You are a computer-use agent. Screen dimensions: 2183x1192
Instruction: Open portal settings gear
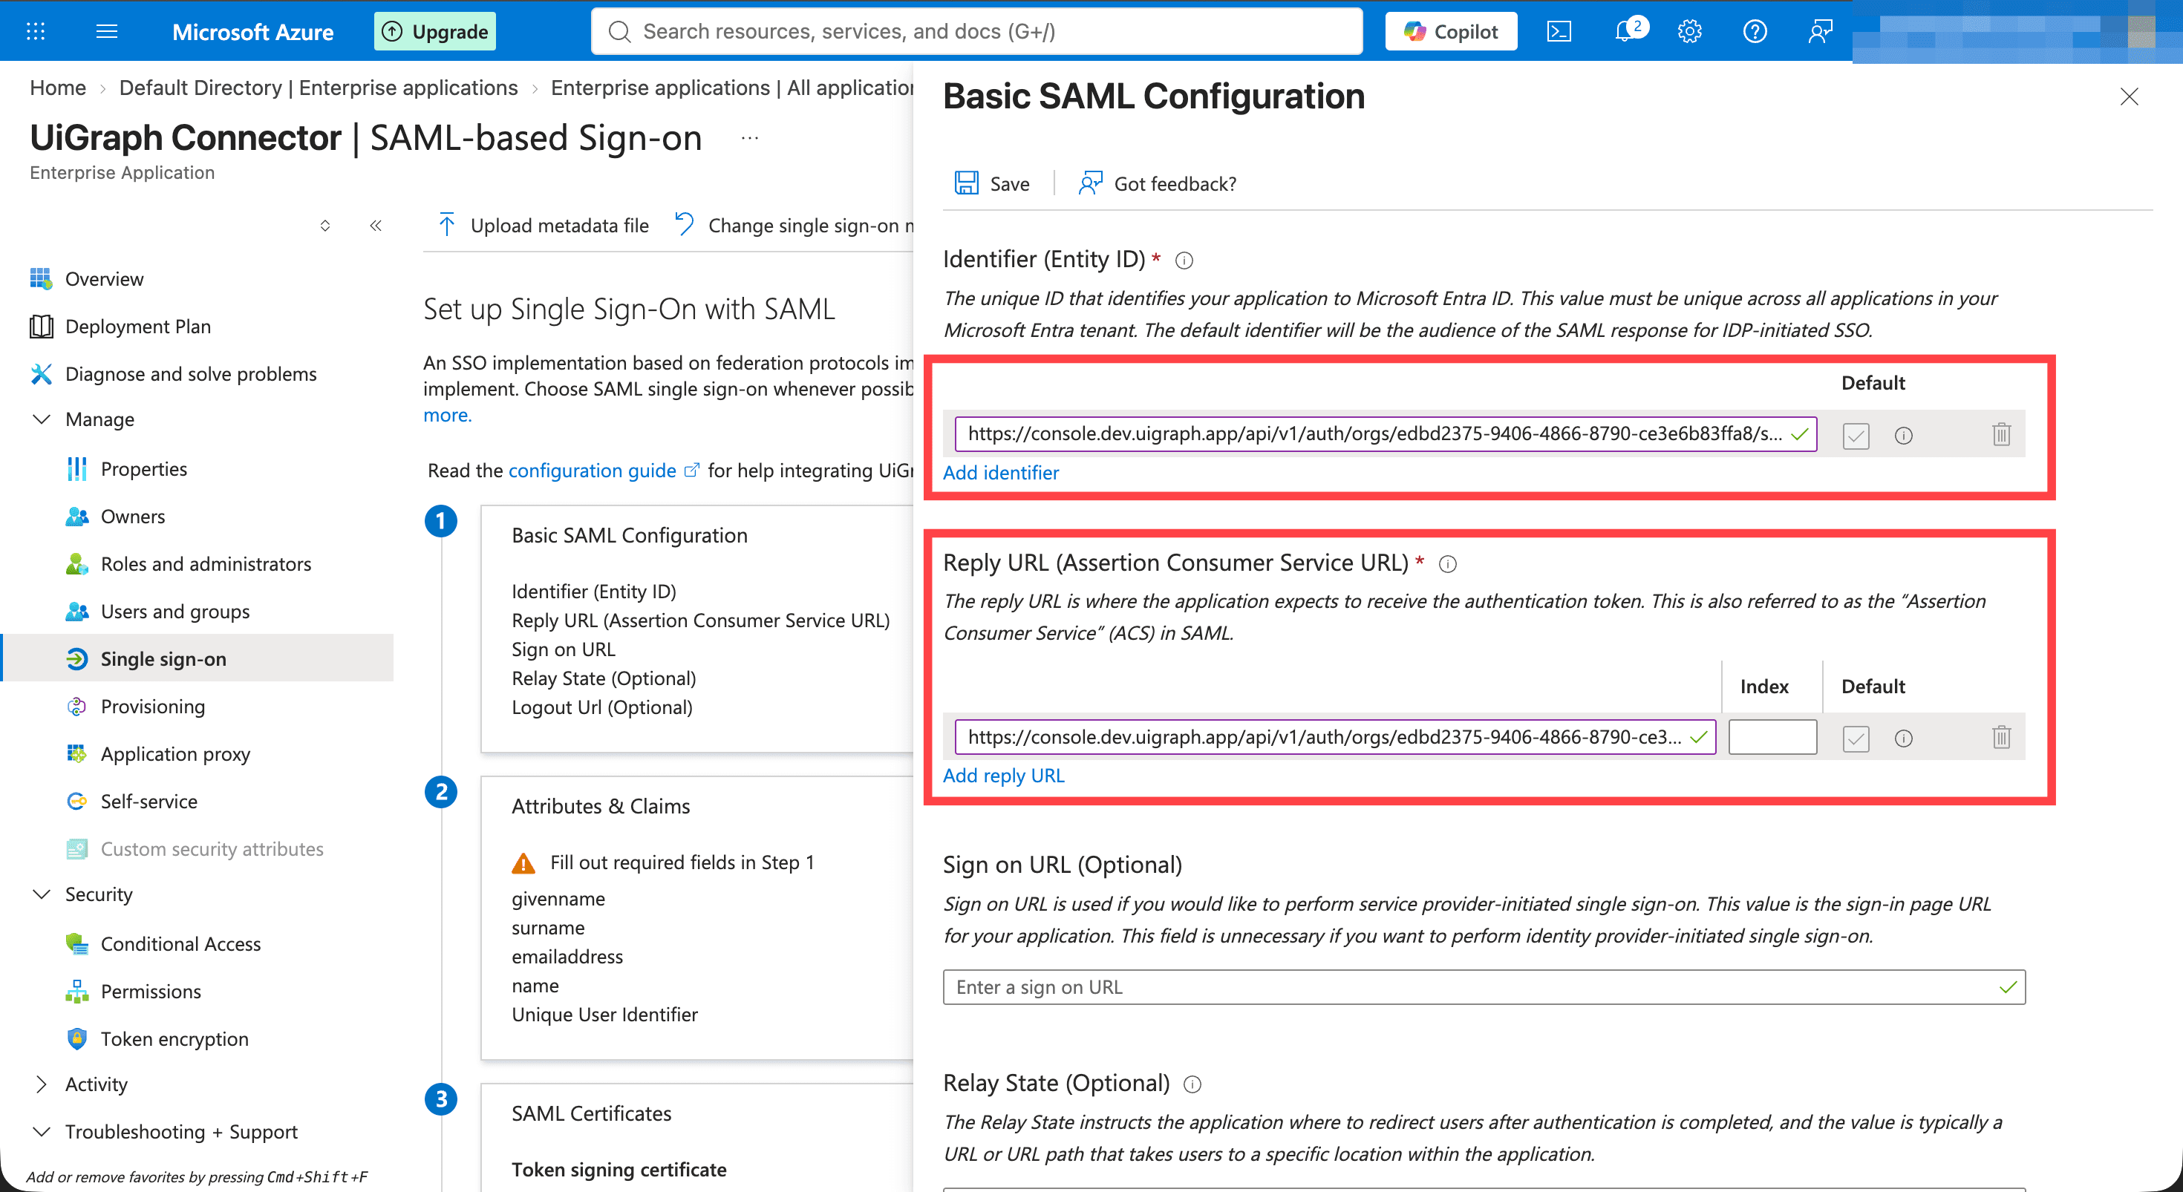tap(1689, 31)
